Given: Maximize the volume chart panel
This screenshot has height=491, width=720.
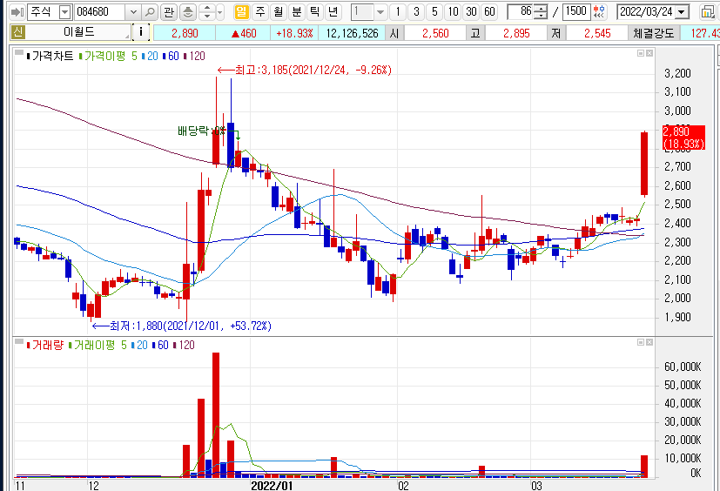Looking at the screenshot, I should [641, 342].
